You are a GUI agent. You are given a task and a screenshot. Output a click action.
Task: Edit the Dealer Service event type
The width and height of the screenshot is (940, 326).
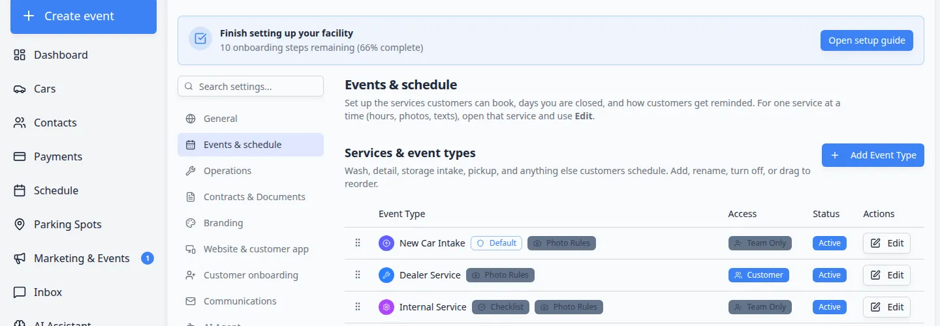886,274
